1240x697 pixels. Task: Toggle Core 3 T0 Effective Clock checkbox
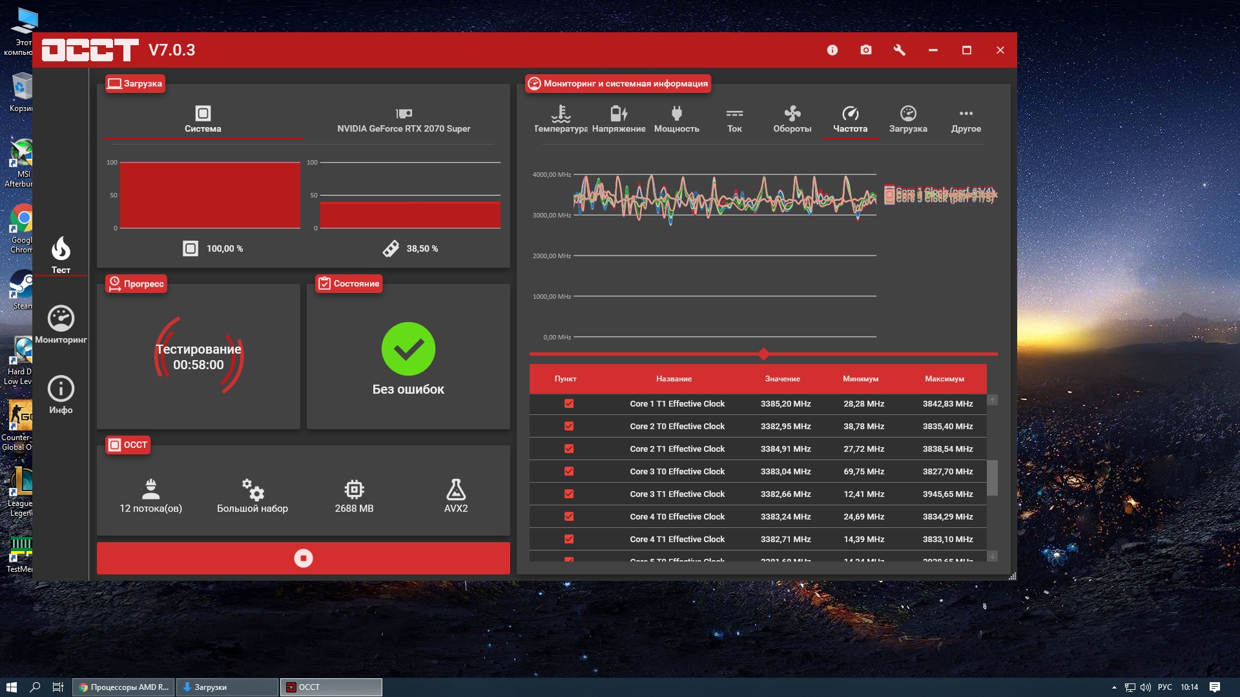569,472
